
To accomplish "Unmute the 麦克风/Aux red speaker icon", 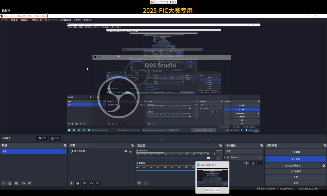I will pyautogui.click(x=212, y=158).
